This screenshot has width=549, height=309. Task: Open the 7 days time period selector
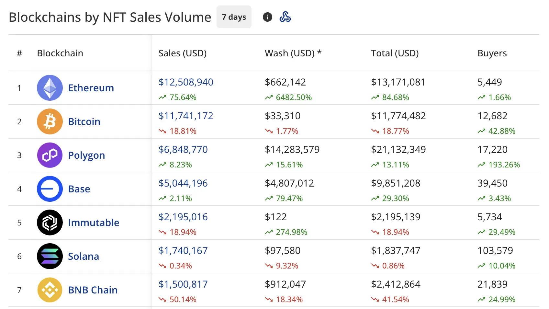pos(234,17)
